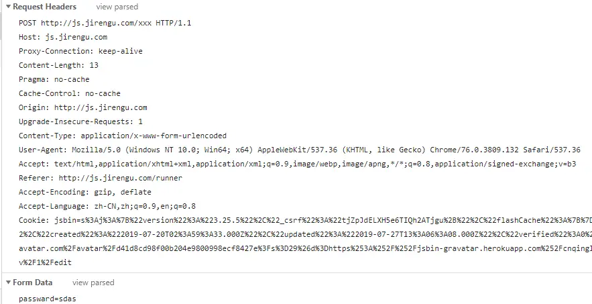
Task: Collapse the Form Data section triangle
Action: click(x=8, y=283)
